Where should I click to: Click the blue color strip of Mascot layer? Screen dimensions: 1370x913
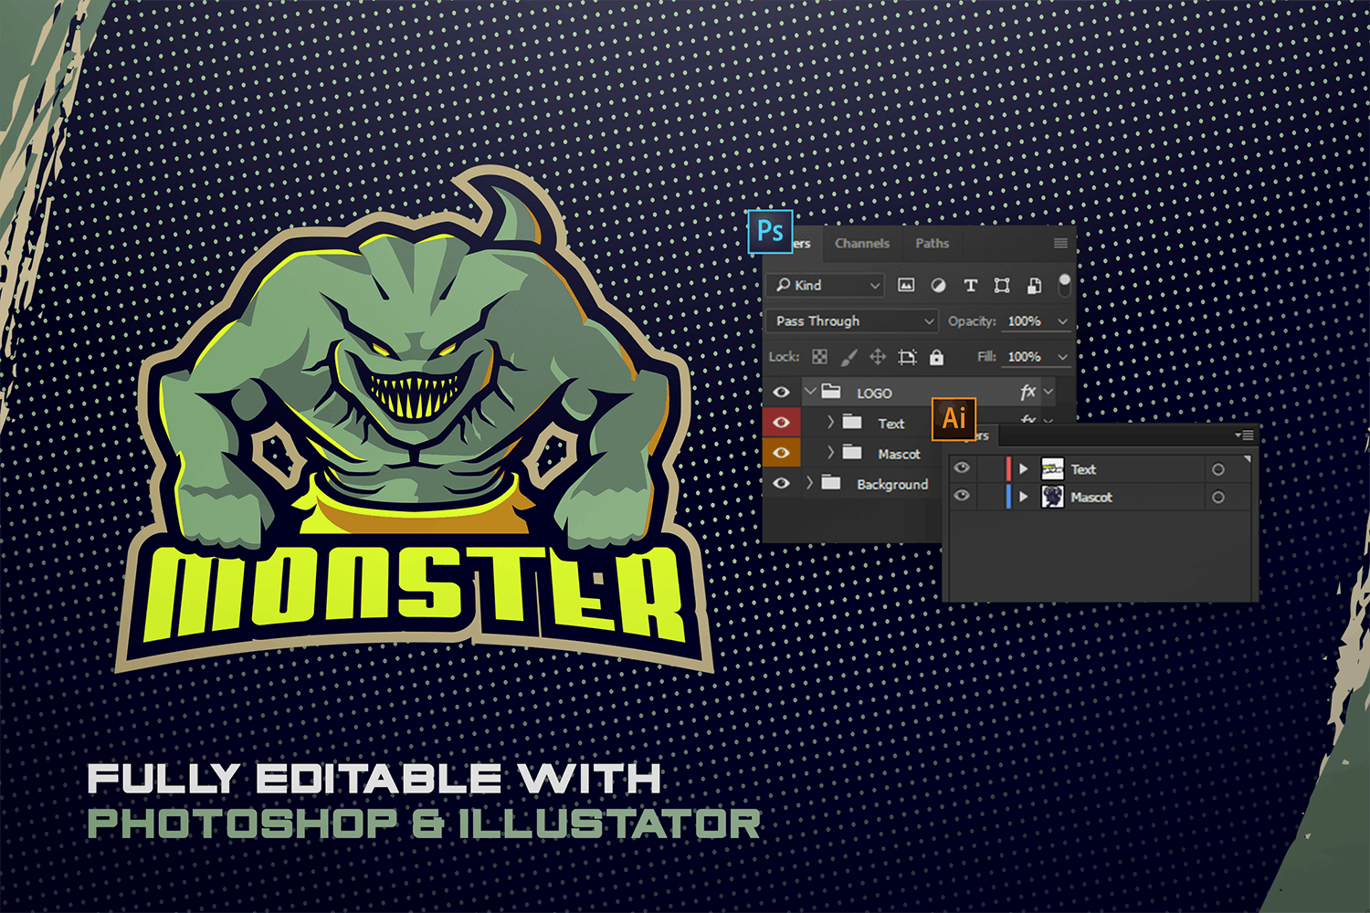click(1008, 497)
